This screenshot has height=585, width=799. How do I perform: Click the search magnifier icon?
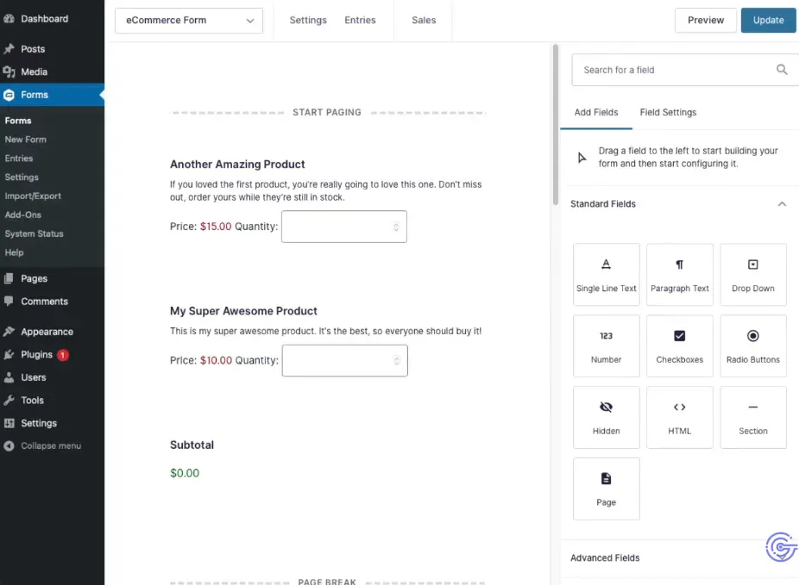pos(782,70)
